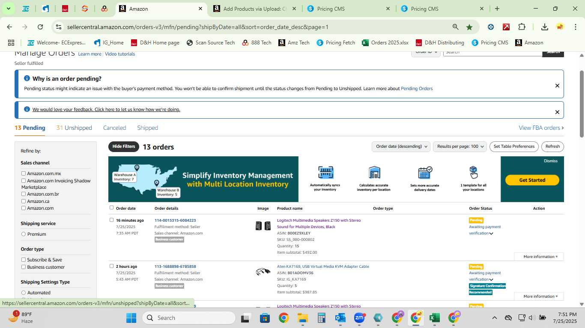This screenshot has height=328, width=585.
Task: Open the red Acrobat extension icon
Action: tap(506, 27)
